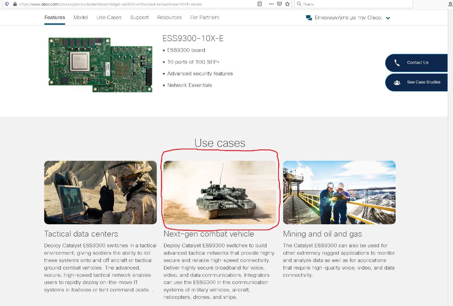Open the page actions three-dots menu
Viewport: 453px width, 306px height.
coord(271,4)
